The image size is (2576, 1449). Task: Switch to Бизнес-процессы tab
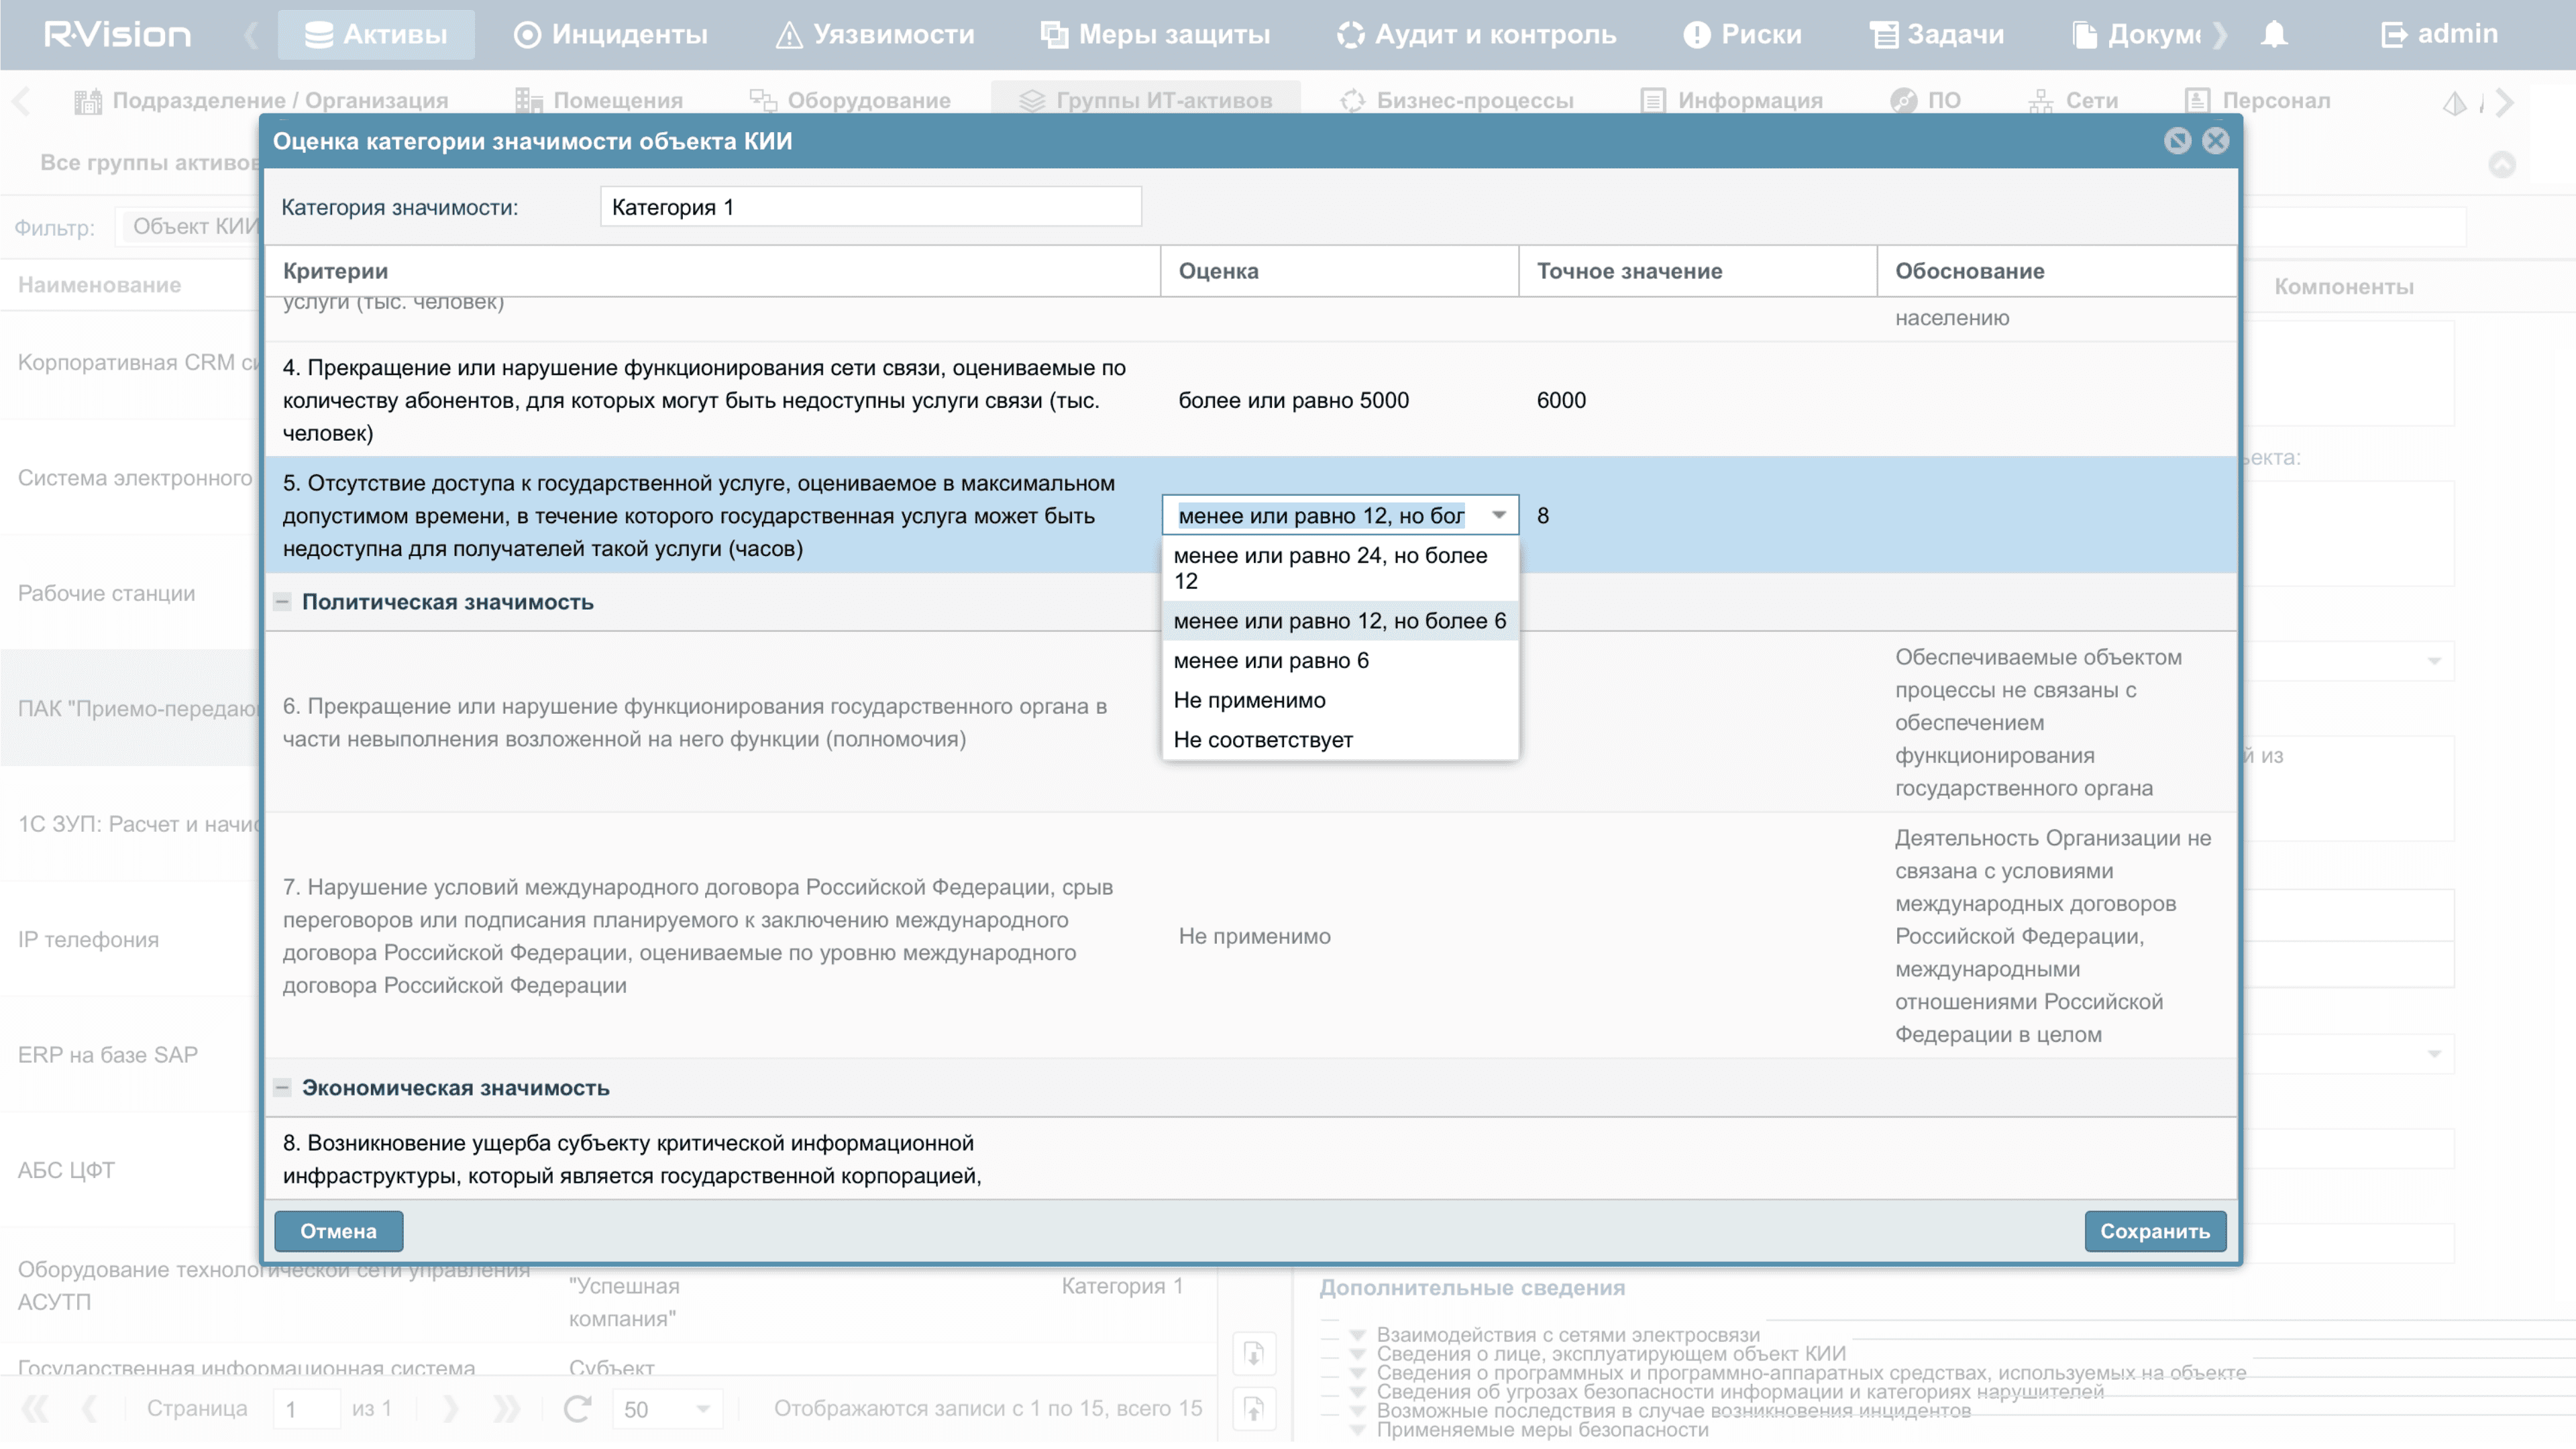coord(1457,100)
